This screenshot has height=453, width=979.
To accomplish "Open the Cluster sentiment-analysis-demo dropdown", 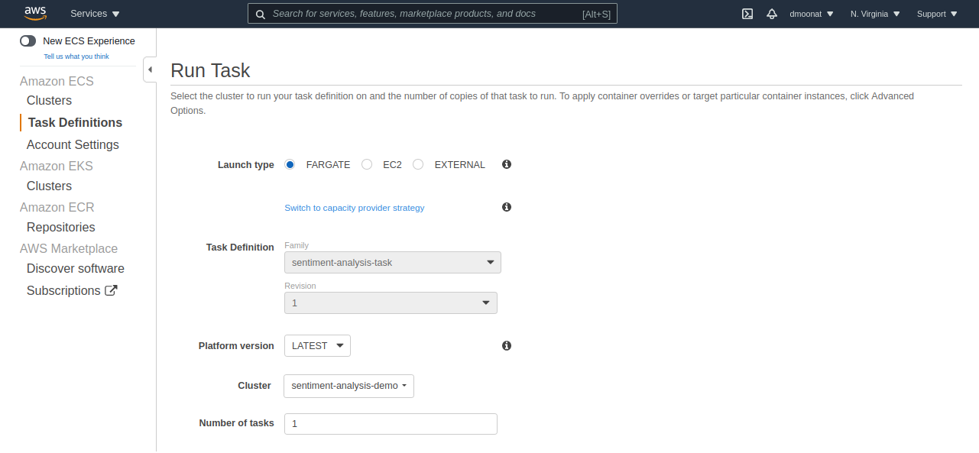I will click(x=348, y=386).
